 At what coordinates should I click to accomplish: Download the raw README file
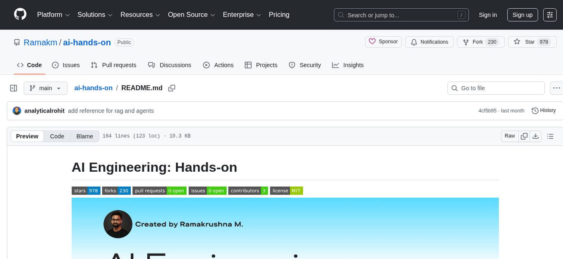[x=536, y=136]
